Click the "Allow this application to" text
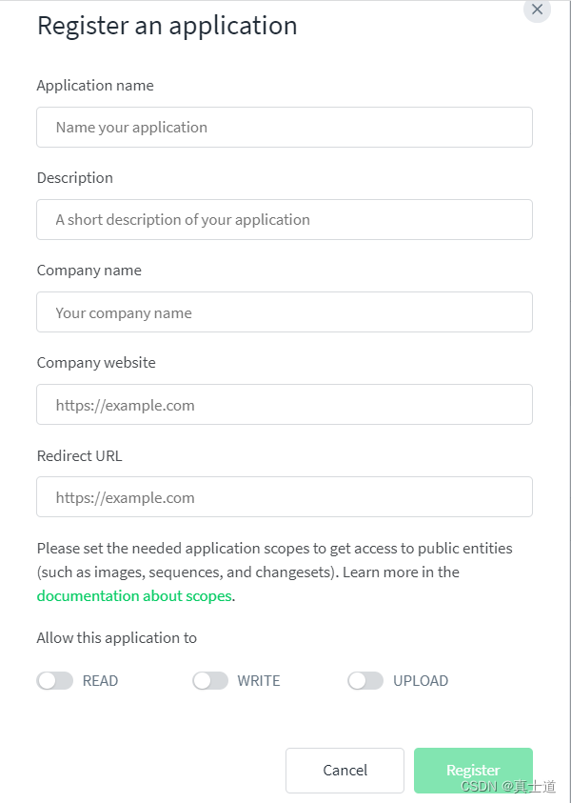This screenshot has width=571, height=803. click(x=117, y=638)
